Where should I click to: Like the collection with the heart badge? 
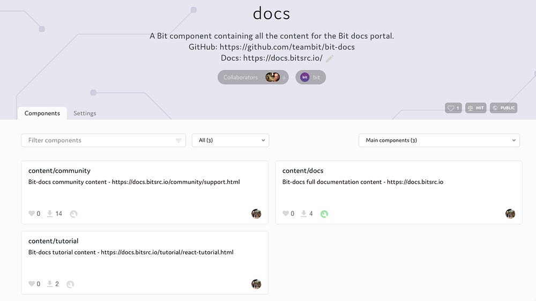tap(453, 108)
